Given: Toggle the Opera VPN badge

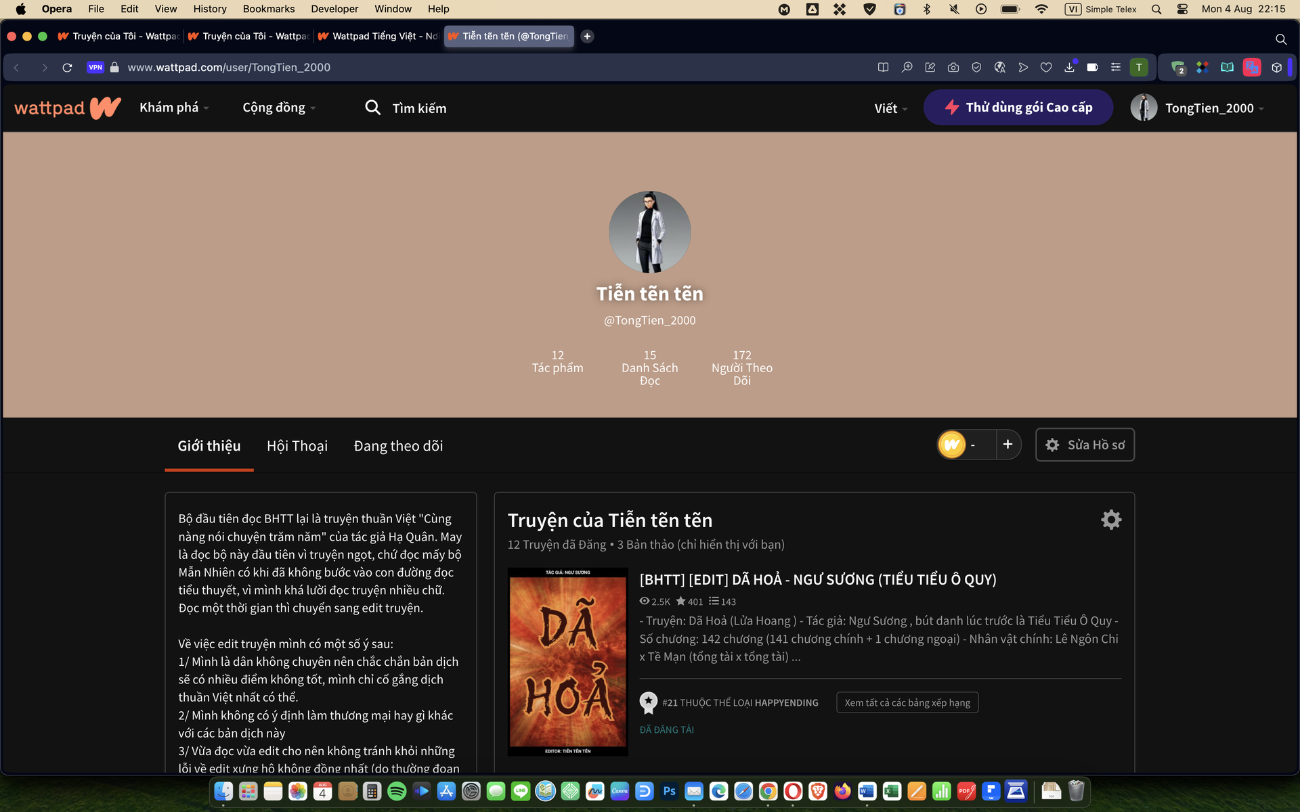Looking at the screenshot, I should coord(95,67).
